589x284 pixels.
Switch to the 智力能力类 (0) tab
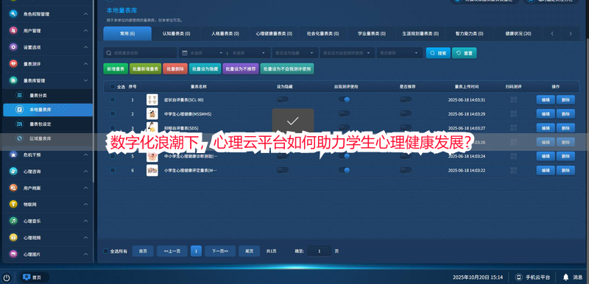469,33
